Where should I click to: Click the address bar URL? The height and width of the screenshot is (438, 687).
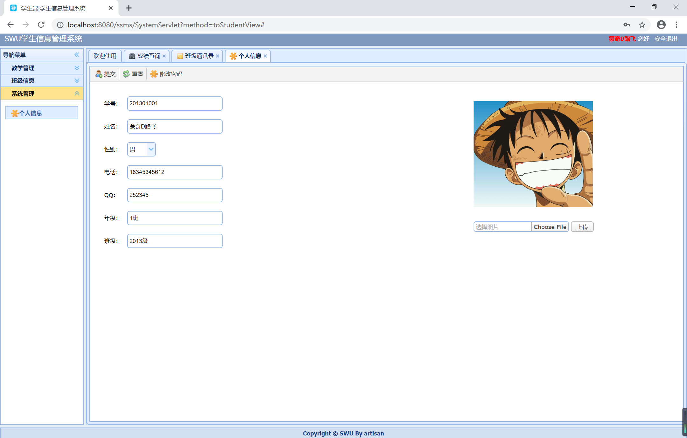coord(166,25)
